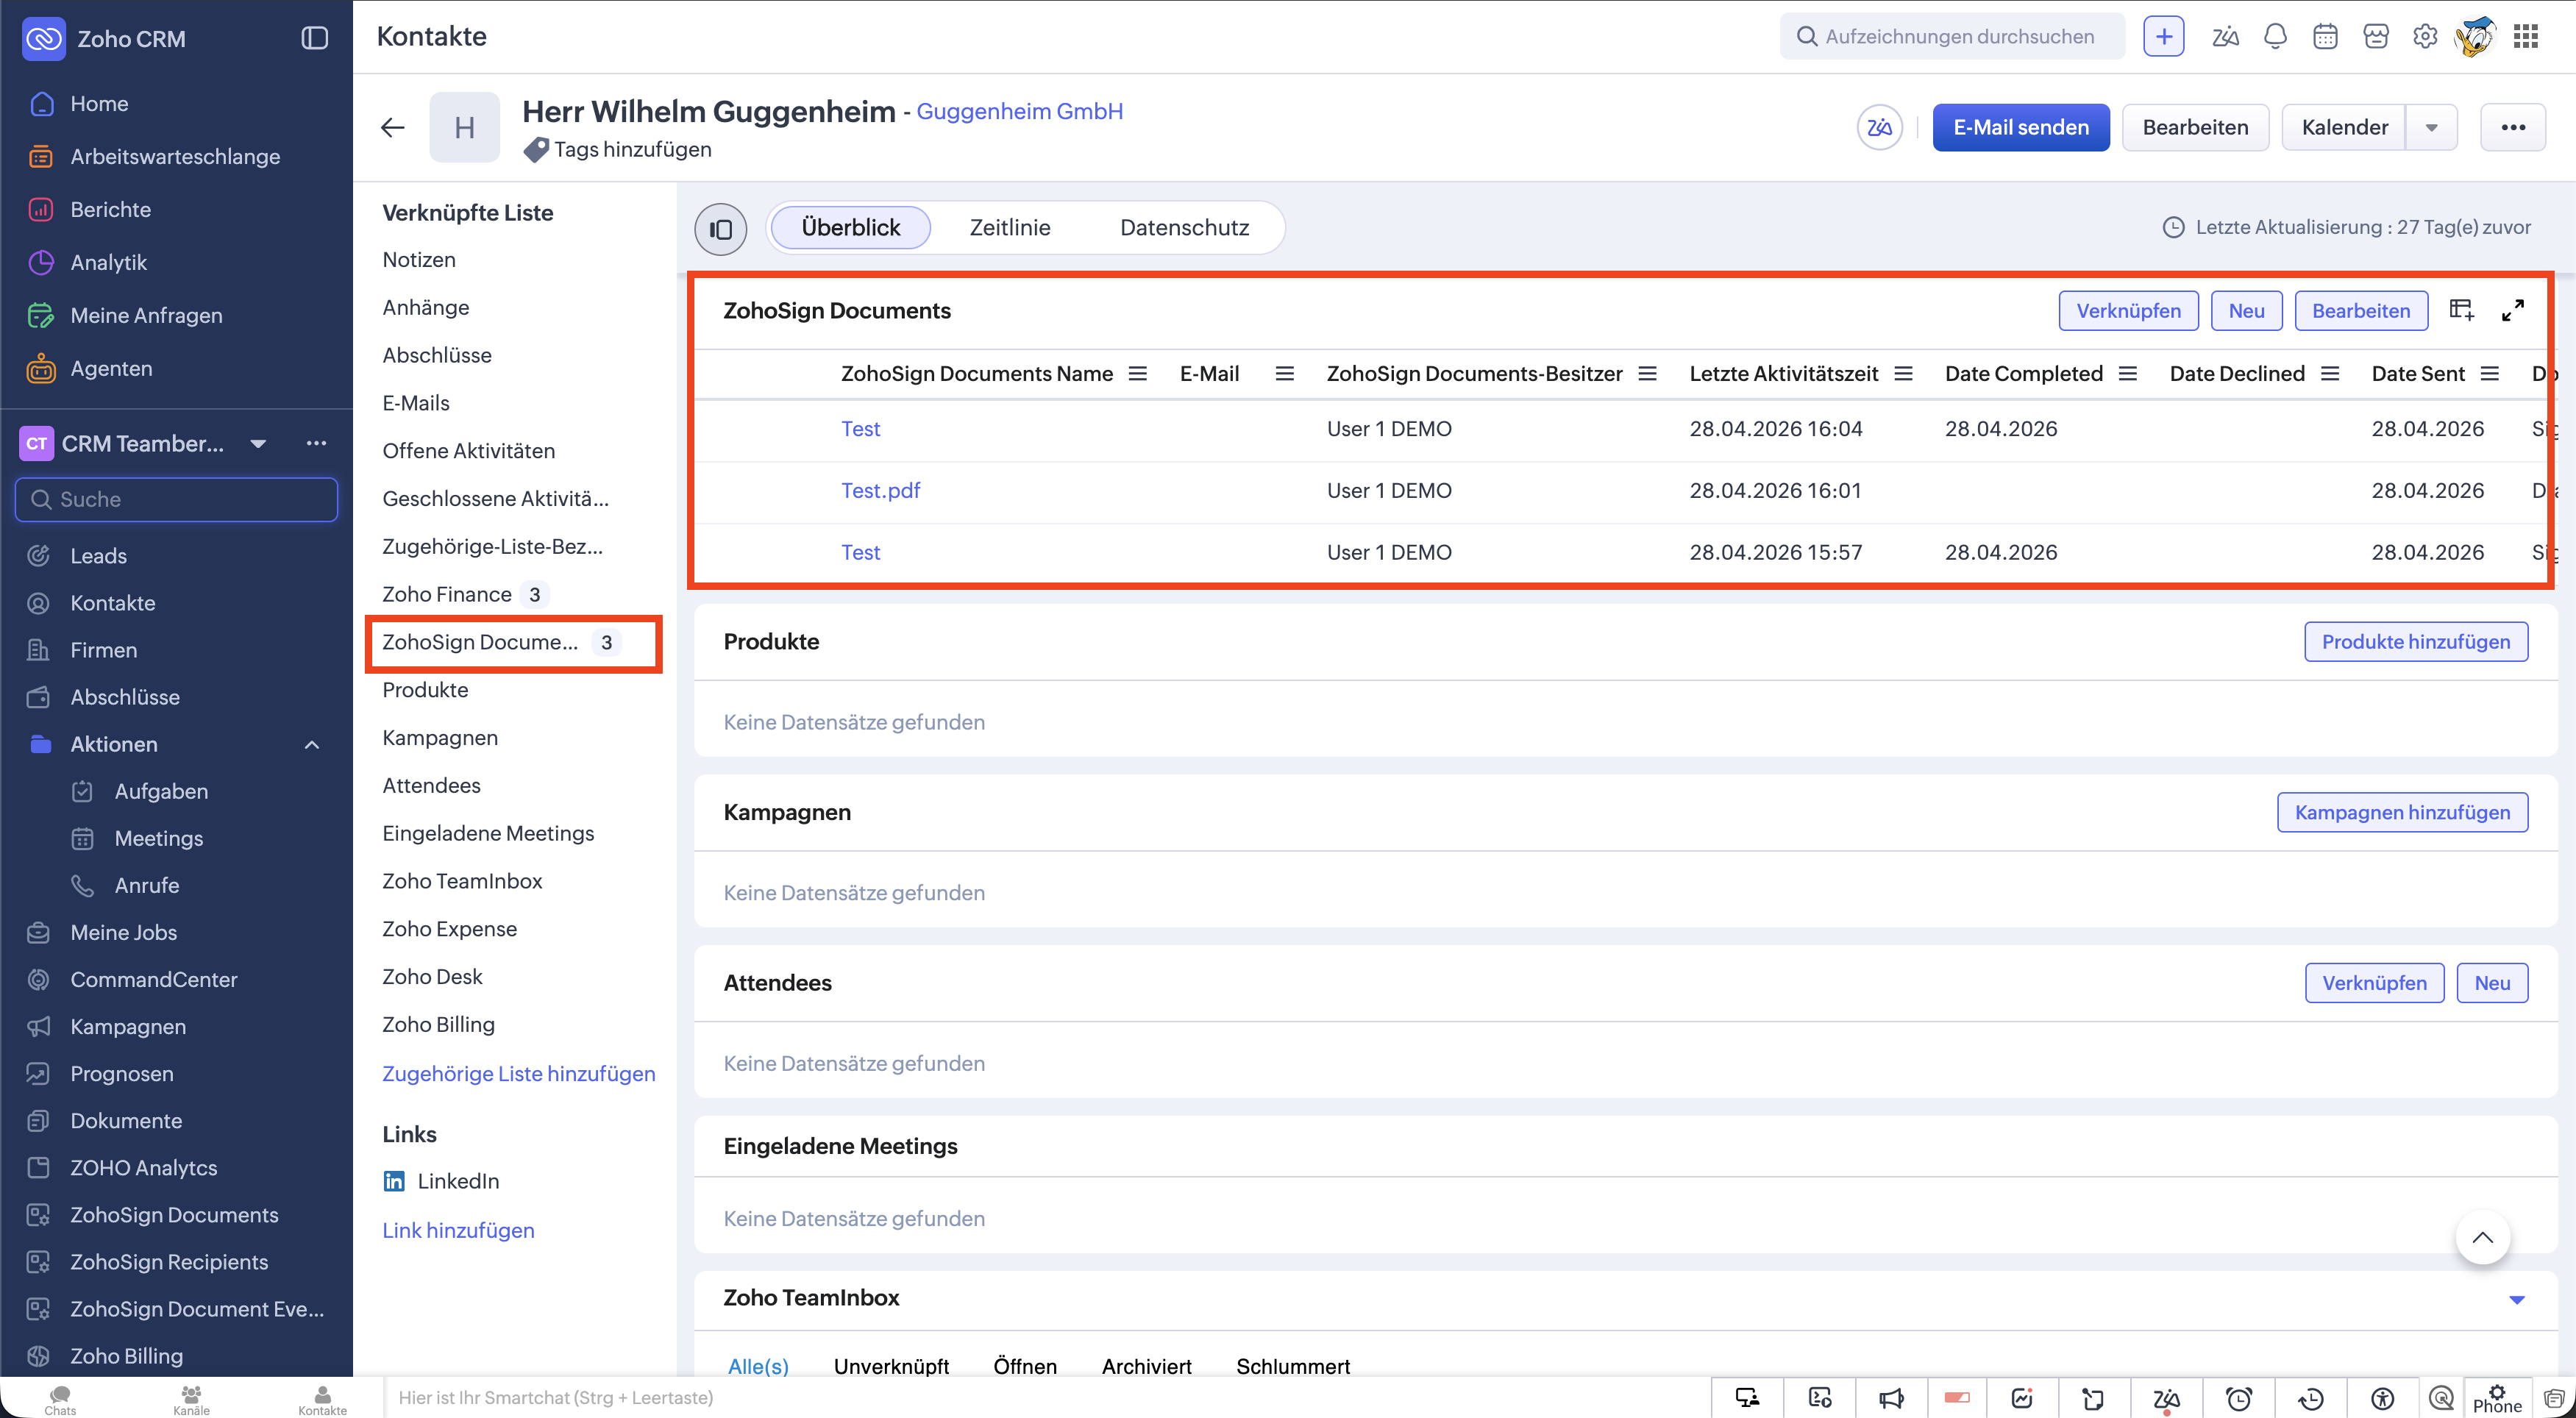Open the apps grid launcher

click(2526, 37)
